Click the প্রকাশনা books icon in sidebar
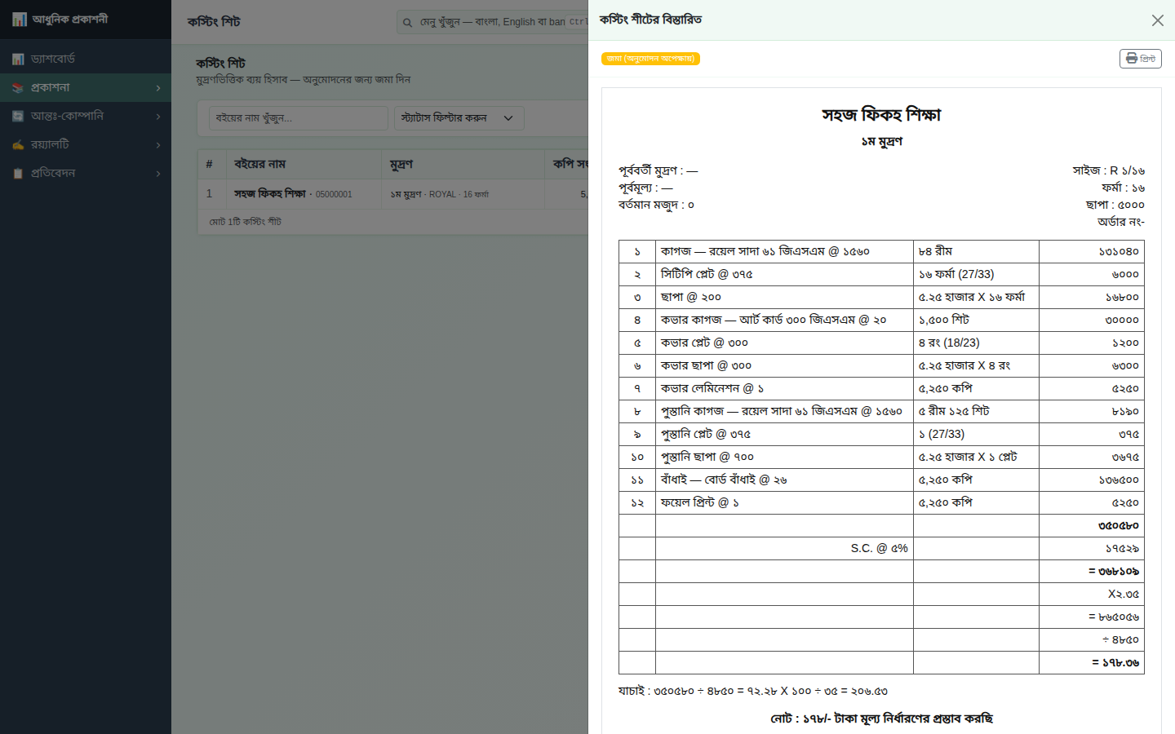The image size is (1175, 734). 18,87
